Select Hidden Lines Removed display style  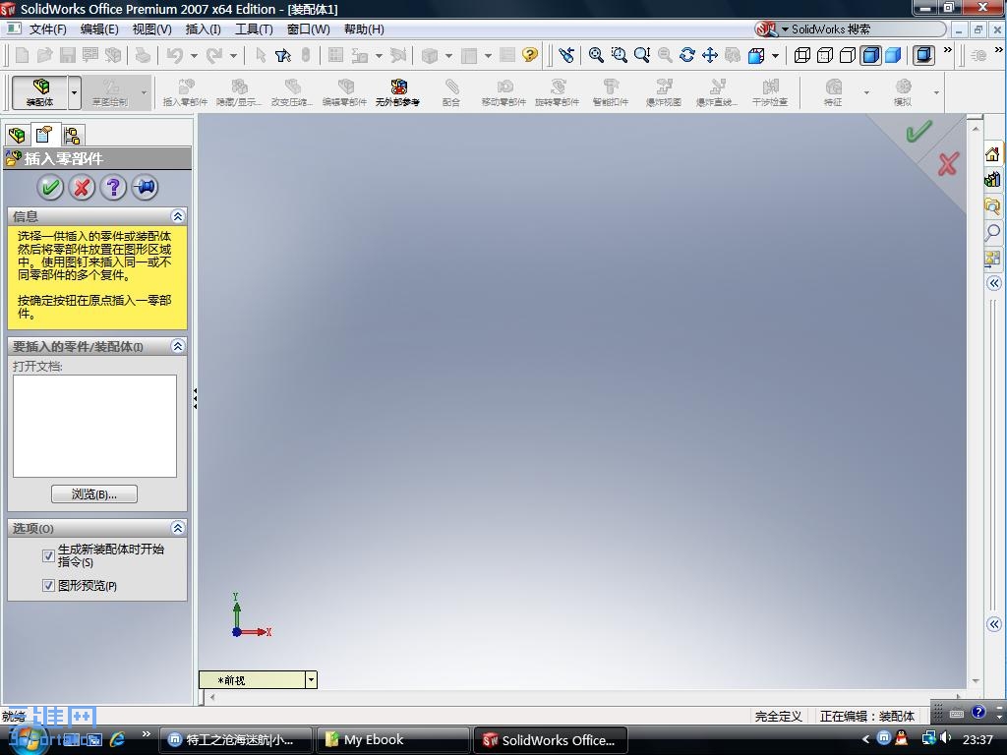[848, 55]
